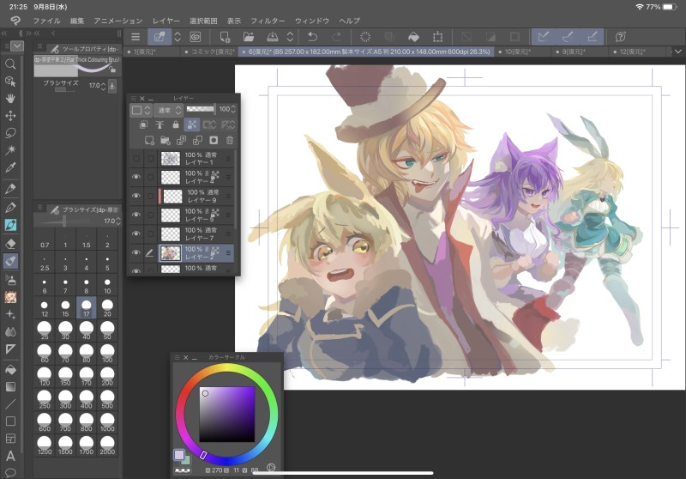Screen dimensions: 686x479
Task: Choose brush size preset 100
Action: [107, 354]
